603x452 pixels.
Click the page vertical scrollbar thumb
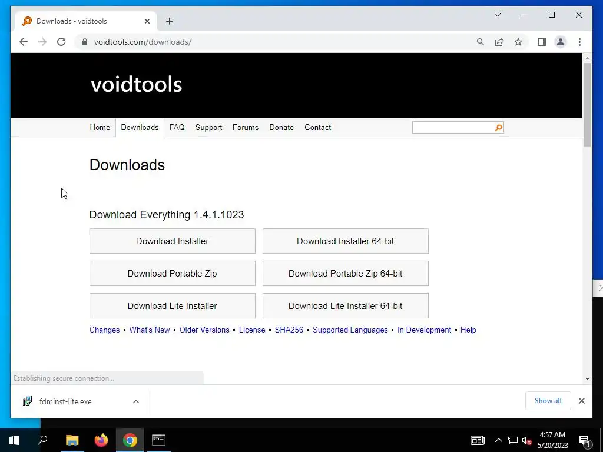click(587, 104)
